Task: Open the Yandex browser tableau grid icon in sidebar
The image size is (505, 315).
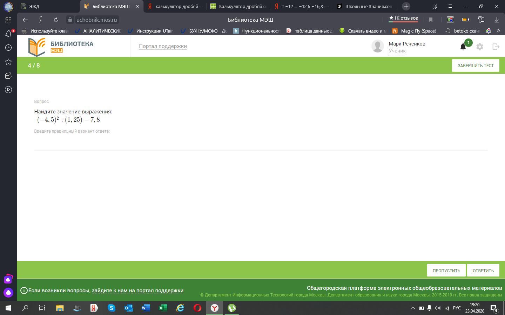Action: [x=8, y=20]
